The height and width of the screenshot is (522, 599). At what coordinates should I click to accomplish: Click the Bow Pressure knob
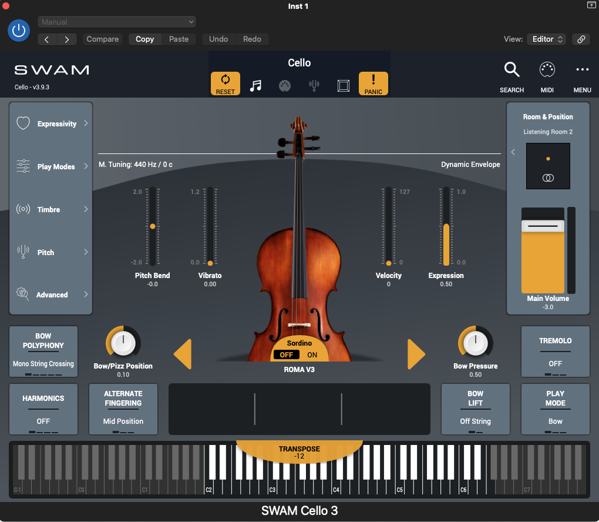point(475,343)
